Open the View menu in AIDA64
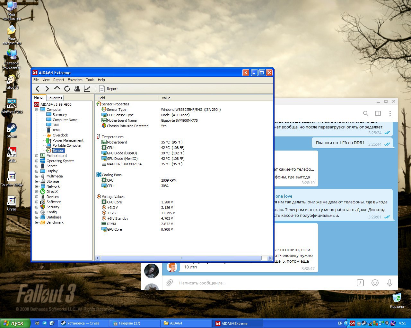Image resolution: width=411 pixels, height=328 pixels. tap(46, 80)
